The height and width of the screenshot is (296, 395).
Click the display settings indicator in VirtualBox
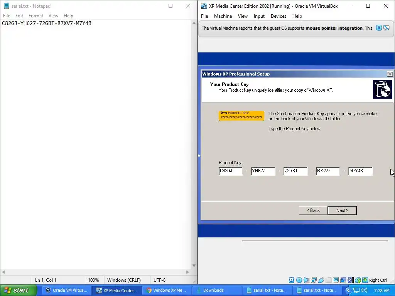click(336, 280)
